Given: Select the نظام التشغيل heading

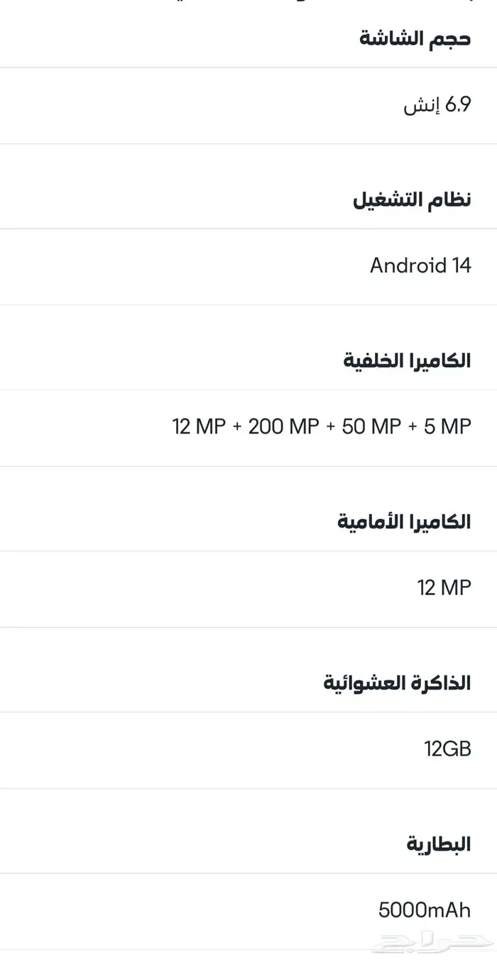Looking at the screenshot, I should 412,199.
